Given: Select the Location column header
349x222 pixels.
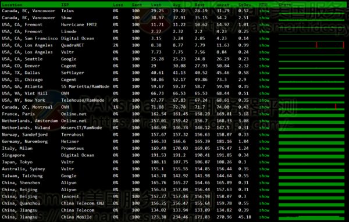Looking at the screenshot, I should (x=12, y=5).
